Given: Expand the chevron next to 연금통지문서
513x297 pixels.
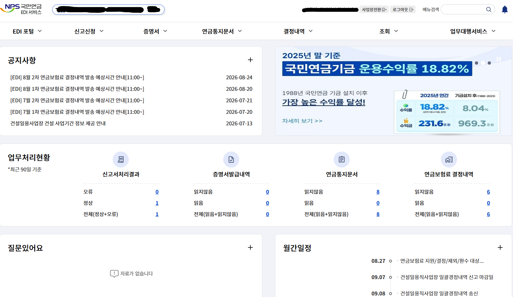Looking at the screenshot, I should pyautogui.click(x=240, y=31).
